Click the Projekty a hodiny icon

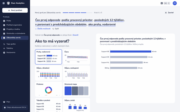(x=4, y=29)
